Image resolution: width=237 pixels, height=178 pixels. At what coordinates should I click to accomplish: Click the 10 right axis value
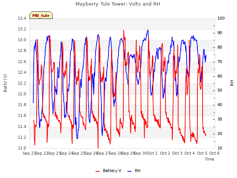click(220, 148)
